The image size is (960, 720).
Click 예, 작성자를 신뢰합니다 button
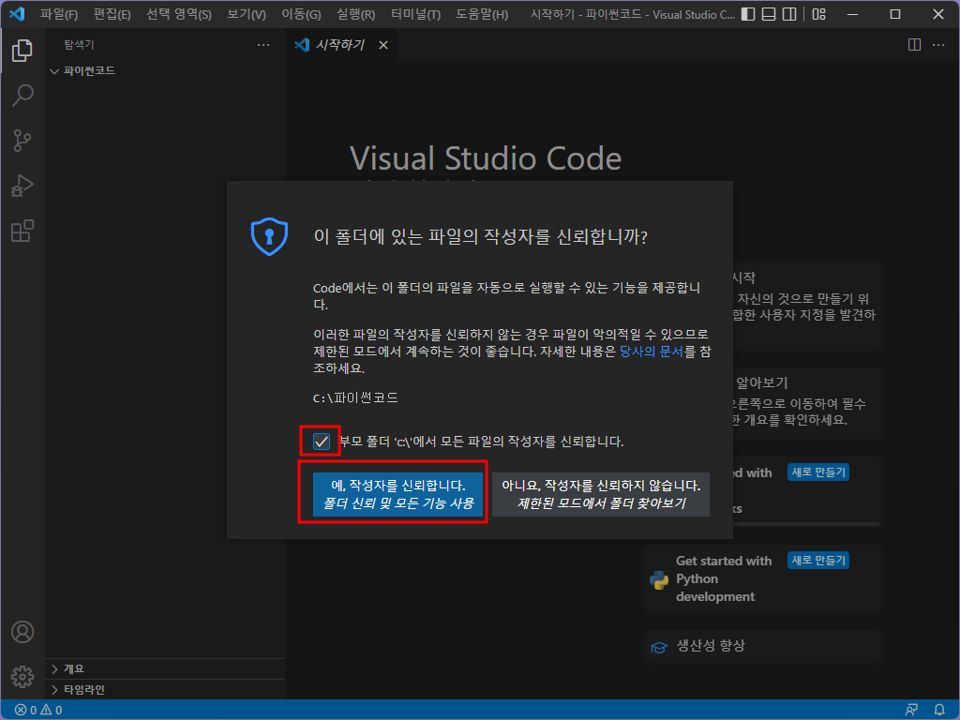(397, 494)
